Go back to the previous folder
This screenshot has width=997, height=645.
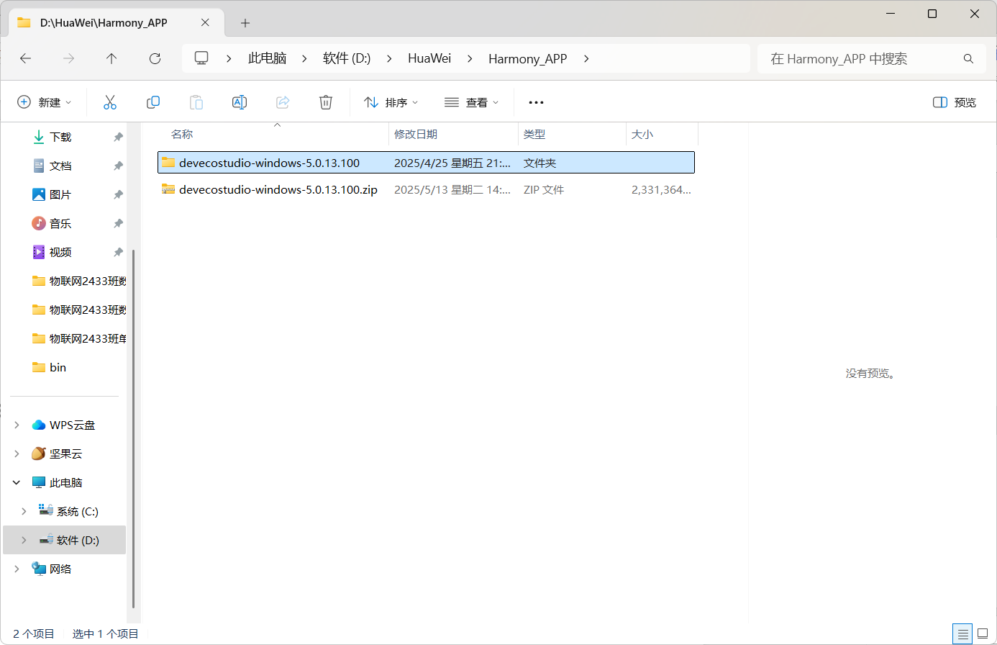pos(26,58)
